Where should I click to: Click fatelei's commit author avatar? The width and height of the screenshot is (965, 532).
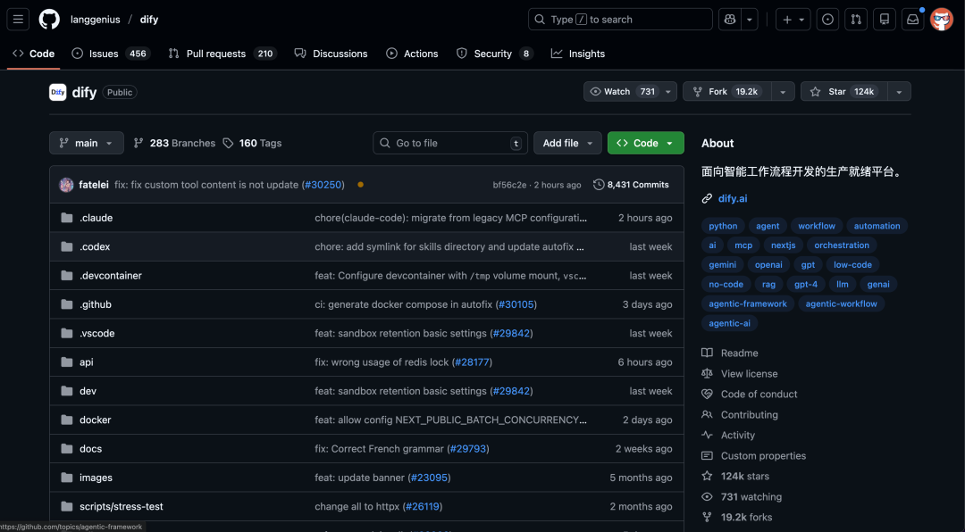(66, 184)
